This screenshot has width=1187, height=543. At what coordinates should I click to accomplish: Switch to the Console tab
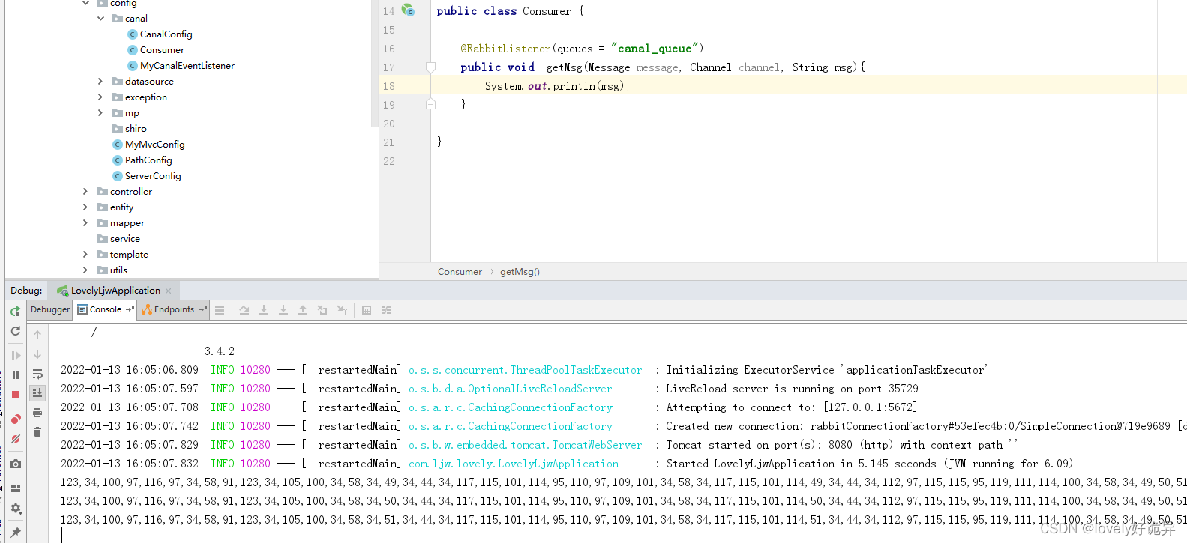tap(105, 309)
